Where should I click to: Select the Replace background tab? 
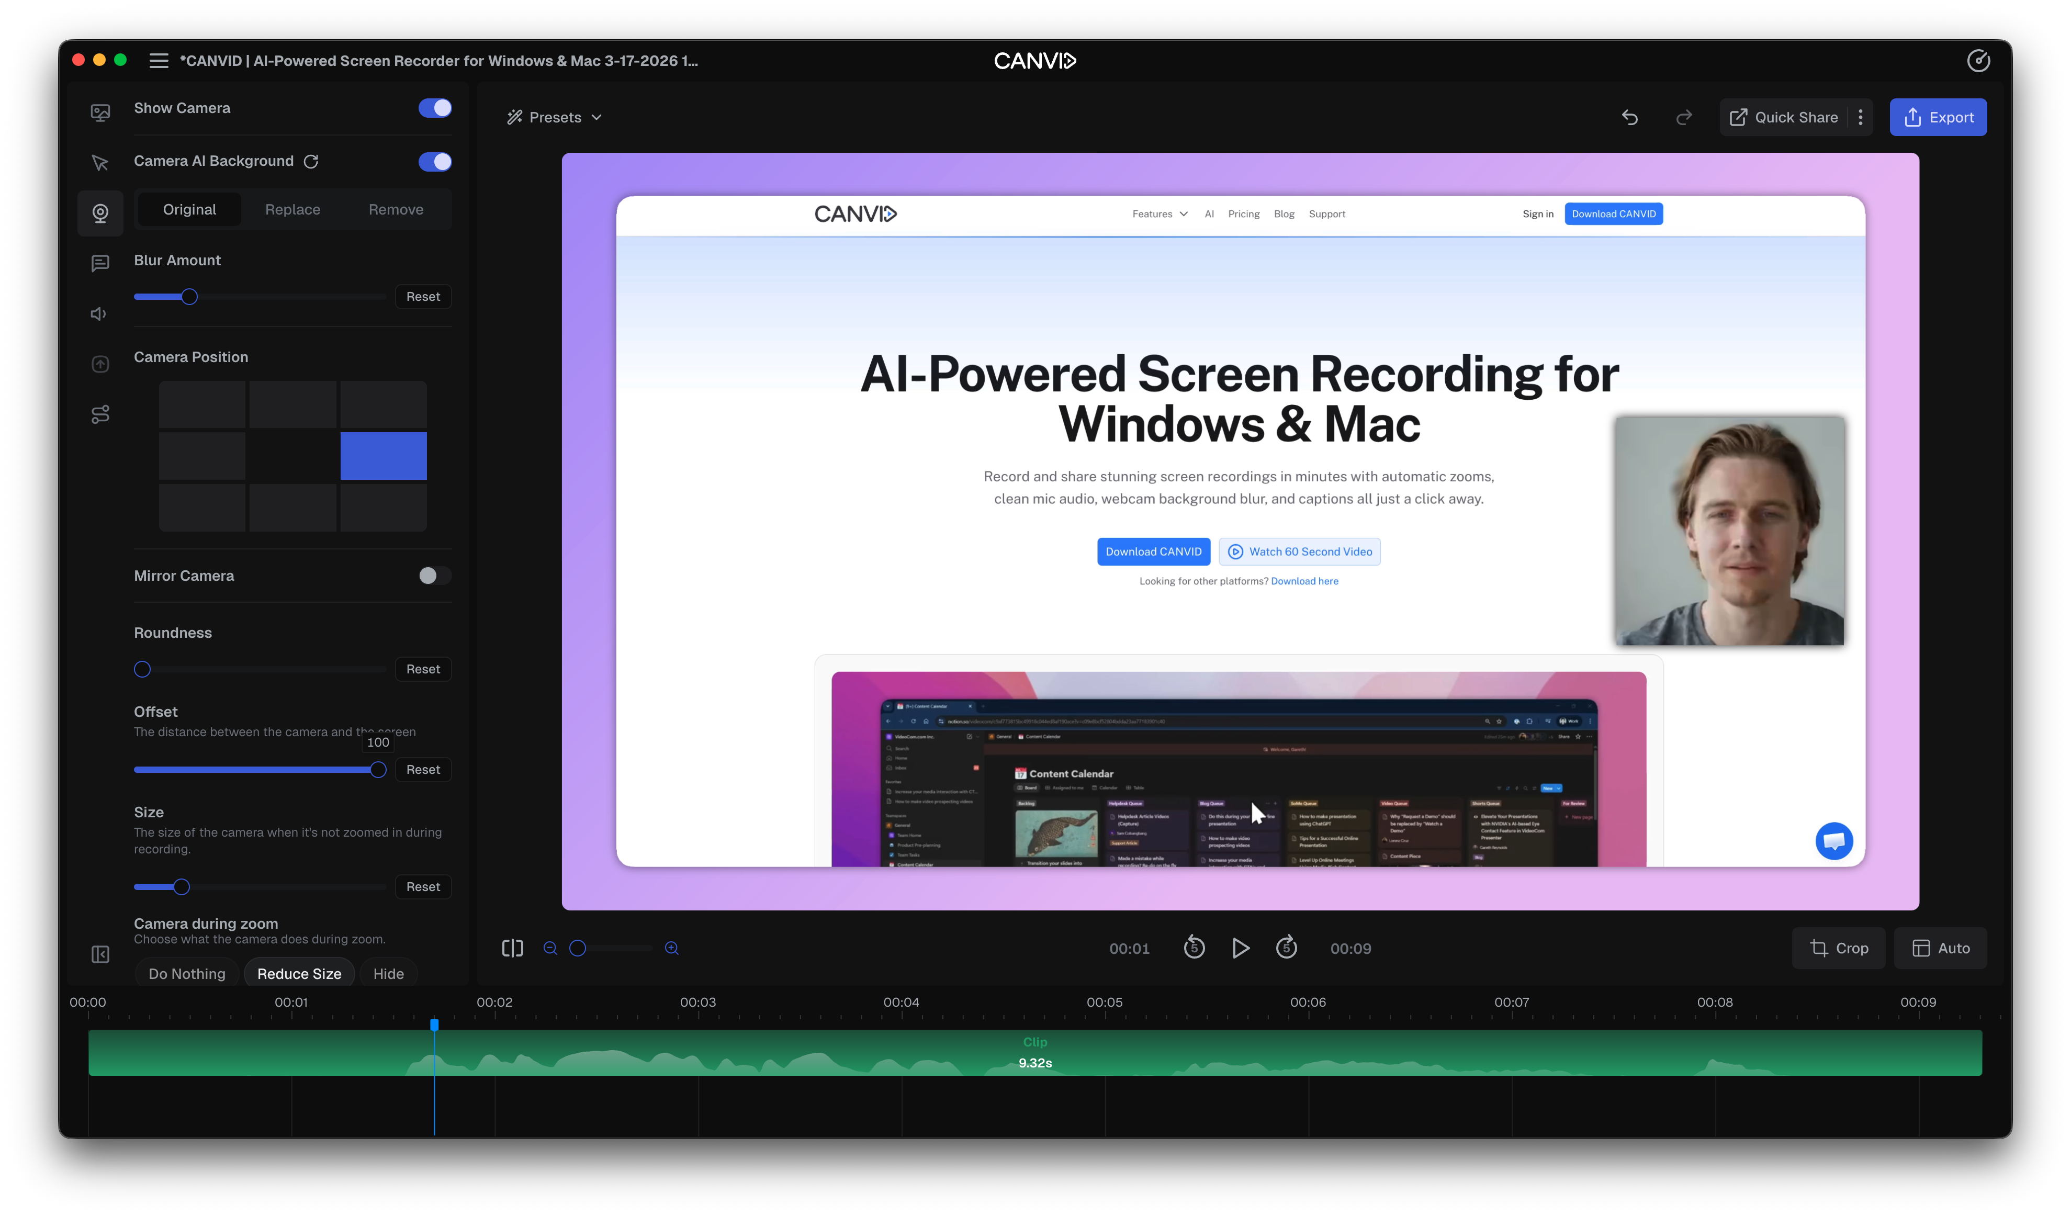tap(292, 209)
